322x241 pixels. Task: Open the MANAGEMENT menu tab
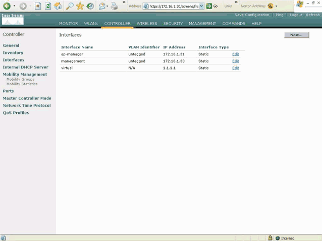[x=202, y=23]
